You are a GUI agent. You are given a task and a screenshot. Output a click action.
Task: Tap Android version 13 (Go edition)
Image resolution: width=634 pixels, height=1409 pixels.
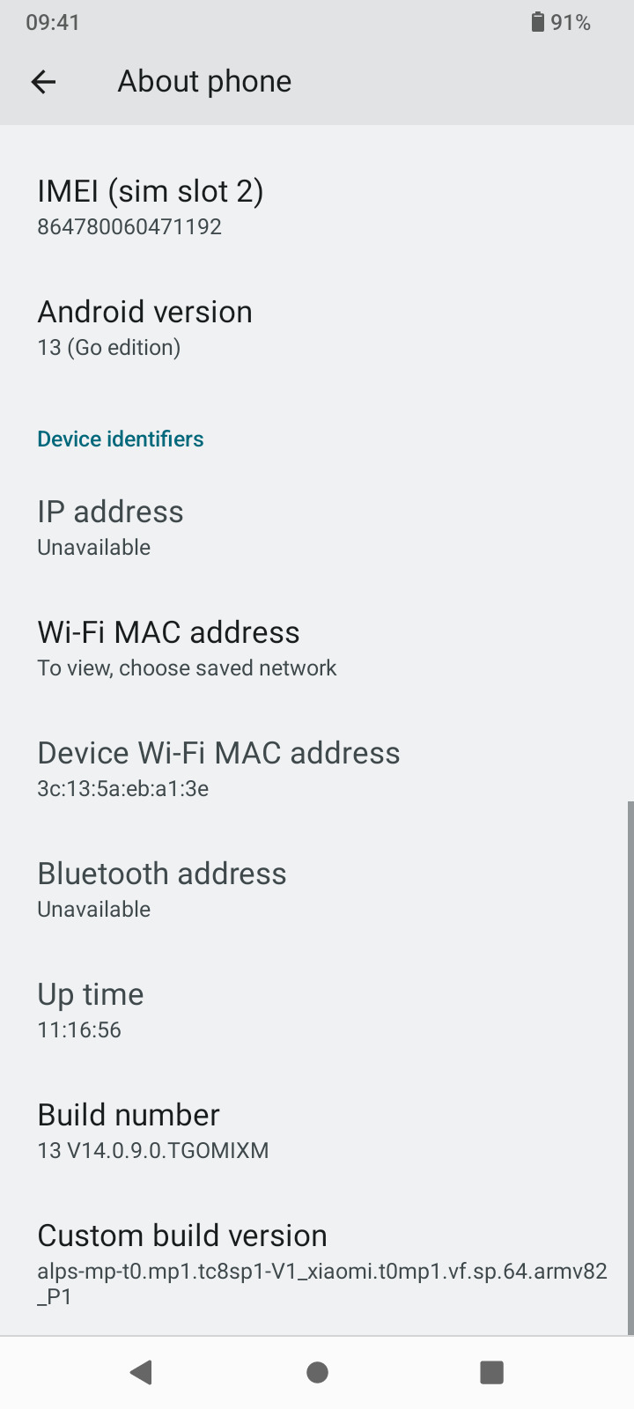(145, 328)
